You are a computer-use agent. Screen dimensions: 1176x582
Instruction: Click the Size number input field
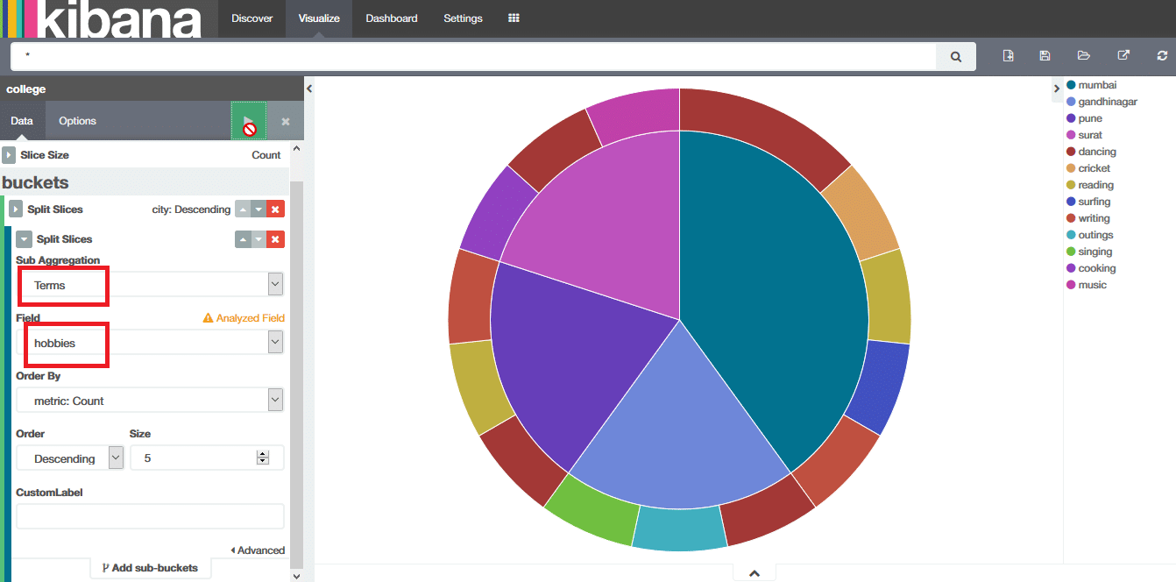click(193, 458)
